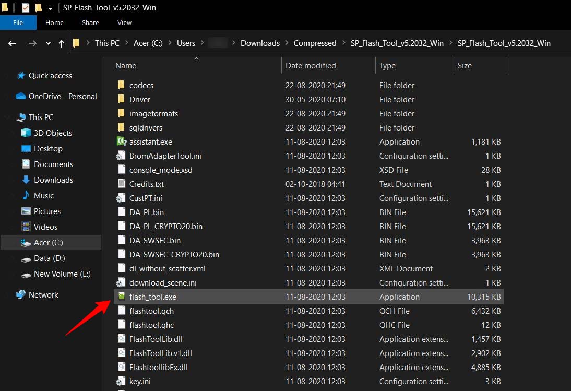Click the Credits.txt document icon
Viewport: 571px width, 391px height.
121,184
